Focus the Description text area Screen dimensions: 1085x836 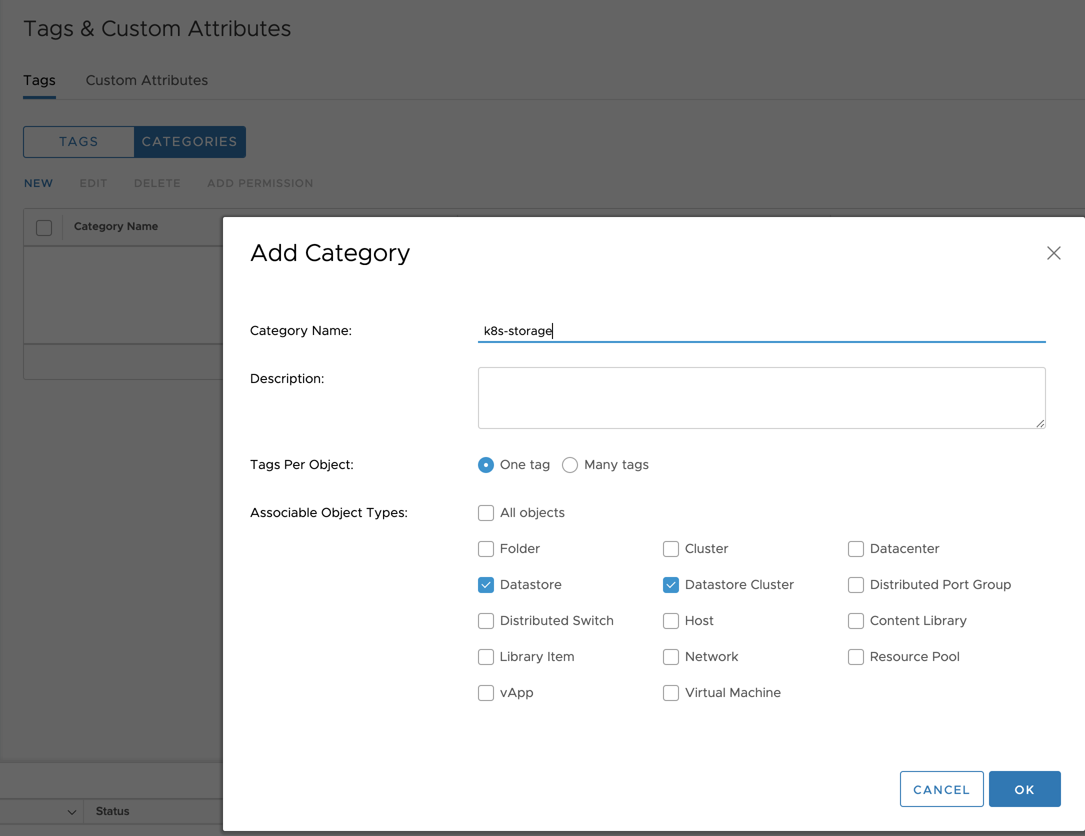tap(761, 398)
